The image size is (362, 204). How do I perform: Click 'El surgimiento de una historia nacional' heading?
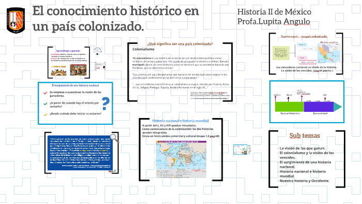76,85
